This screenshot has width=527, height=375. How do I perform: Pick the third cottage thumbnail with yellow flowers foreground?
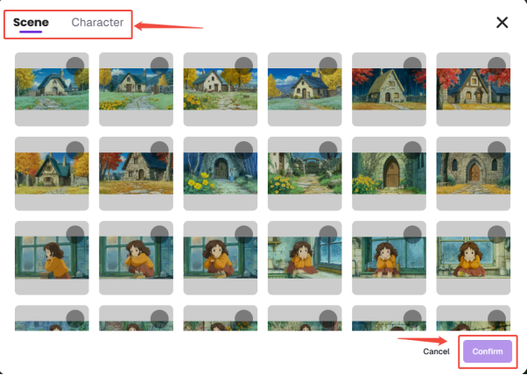[220, 89]
